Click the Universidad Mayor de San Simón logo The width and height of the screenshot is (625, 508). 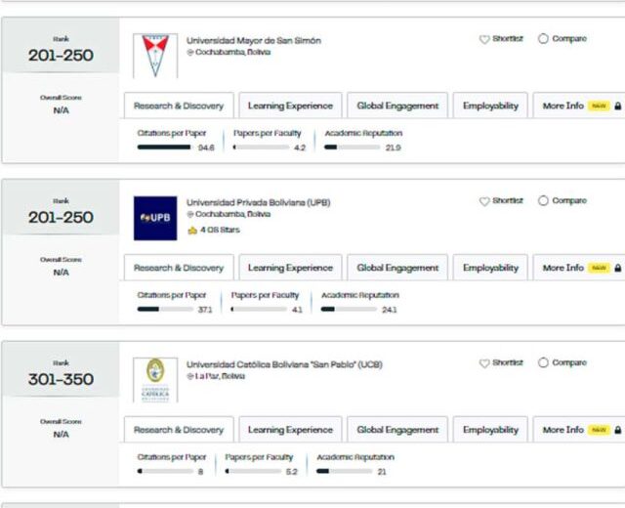click(155, 56)
